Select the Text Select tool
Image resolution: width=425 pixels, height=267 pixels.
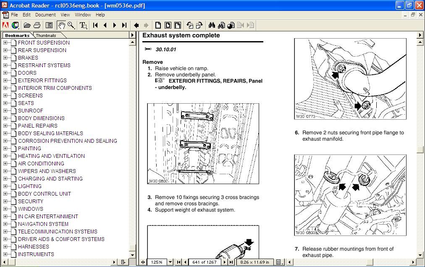point(83,26)
